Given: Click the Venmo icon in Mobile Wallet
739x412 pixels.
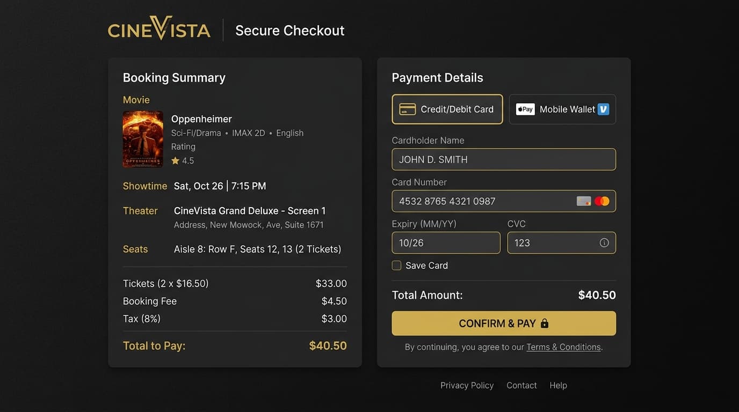Looking at the screenshot, I should point(603,109).
